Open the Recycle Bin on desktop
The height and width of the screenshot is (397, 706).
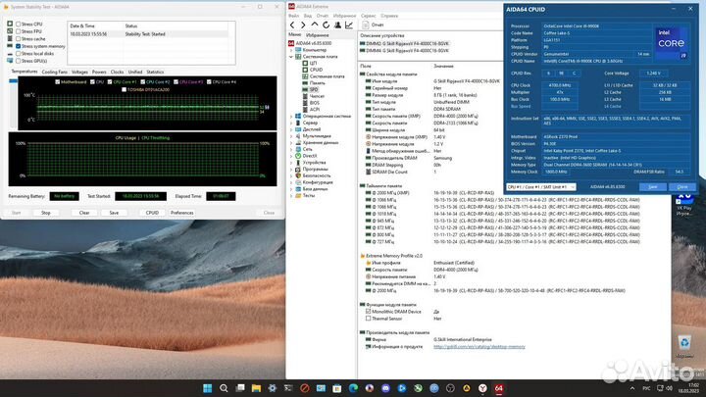[x=684, y=346]
